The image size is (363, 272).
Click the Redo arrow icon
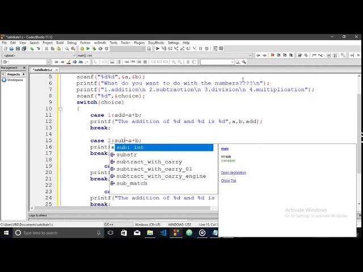tap(38, 49)
